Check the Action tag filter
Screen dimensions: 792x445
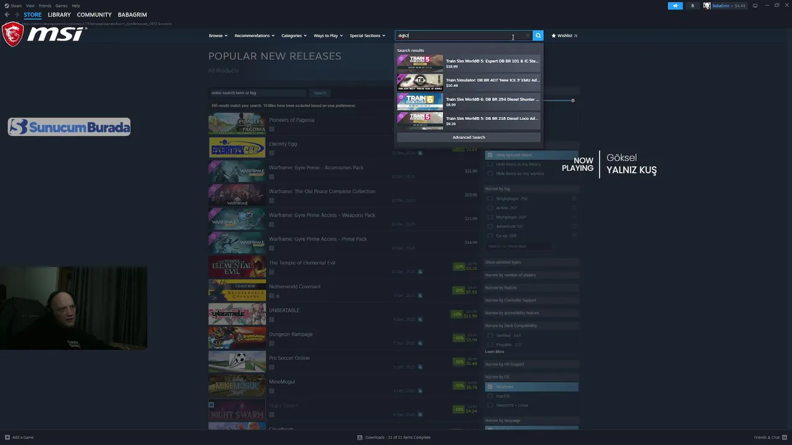(490, 208)
